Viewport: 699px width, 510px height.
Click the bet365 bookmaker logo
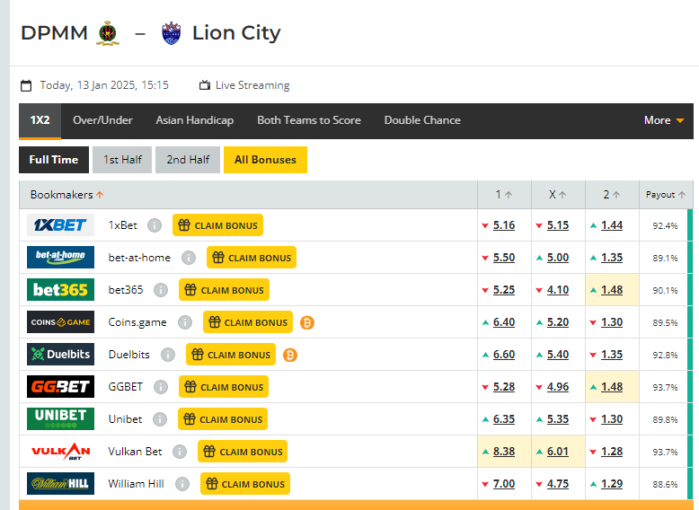(60, 290)
